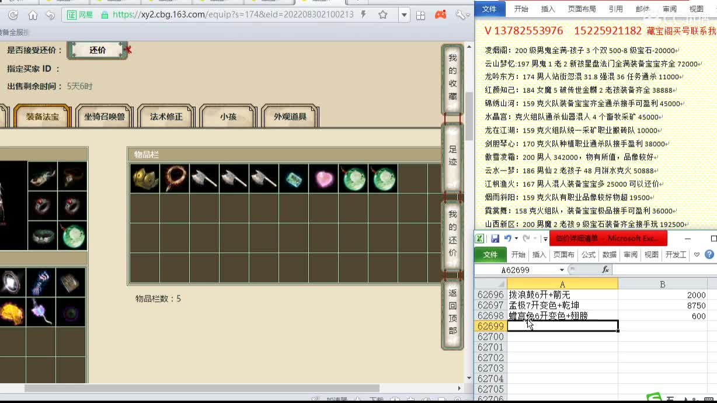Click the Excel save icon

pos(495,238)
